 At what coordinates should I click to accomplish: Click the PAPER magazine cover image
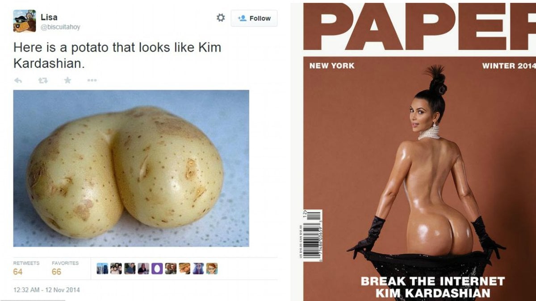click(x=419, y=151)
